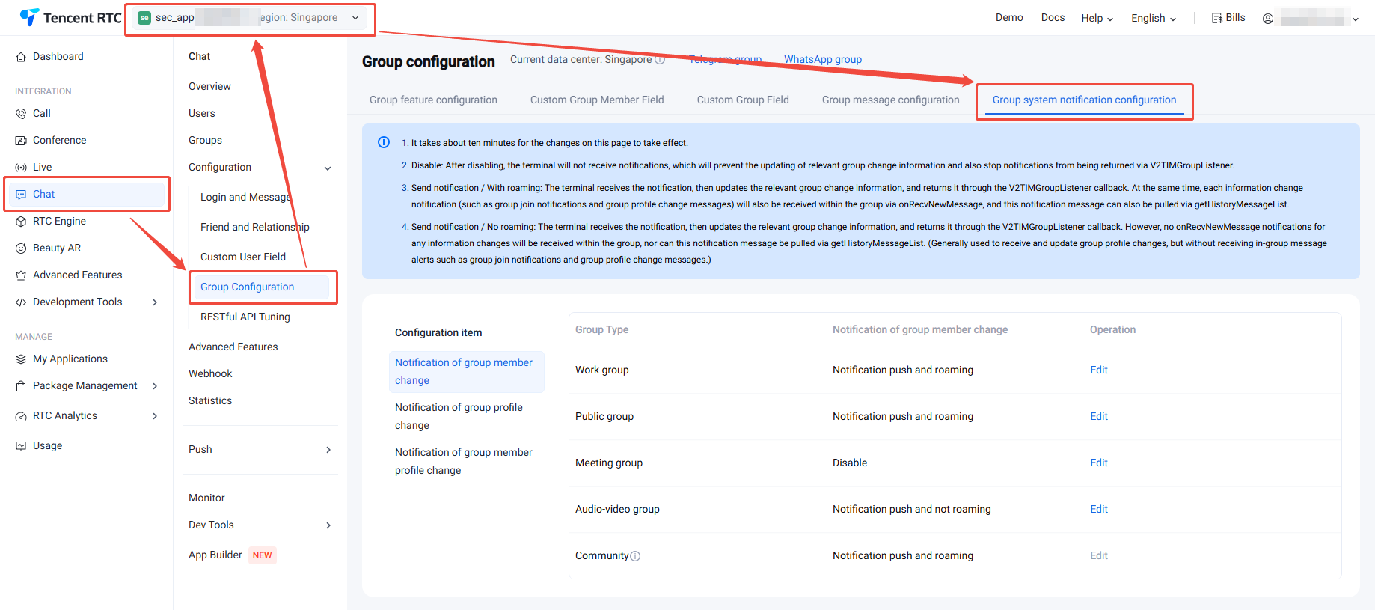Click the info icon beside Community
This screenshot has height=610, width=1375.
[635, 556]
